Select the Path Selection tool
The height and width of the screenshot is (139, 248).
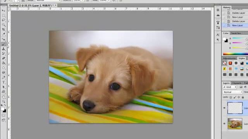3,87
